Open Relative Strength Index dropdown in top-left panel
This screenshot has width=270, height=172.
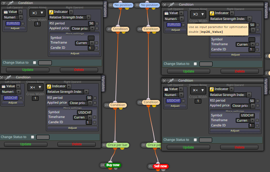click(89, 17)
